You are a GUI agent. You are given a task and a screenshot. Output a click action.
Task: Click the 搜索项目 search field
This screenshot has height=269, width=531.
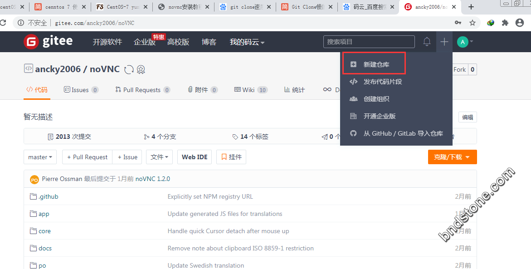[369, 42]
